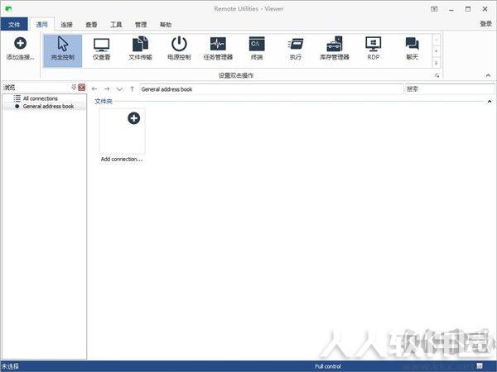
Task: Open the navigation history dropdown chevron
Action: 119,89
